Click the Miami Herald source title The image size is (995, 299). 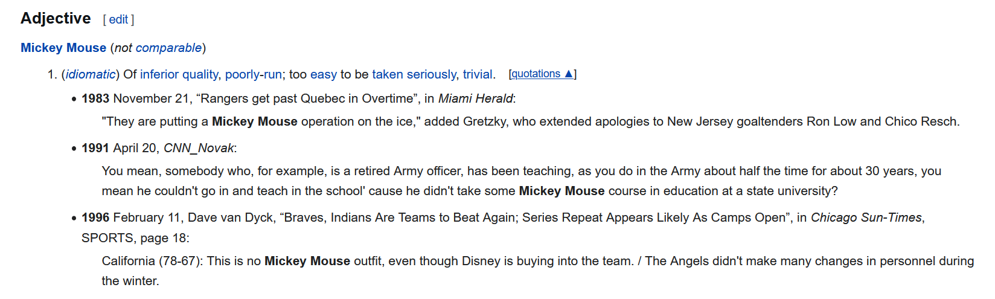(x=475, y=98)
